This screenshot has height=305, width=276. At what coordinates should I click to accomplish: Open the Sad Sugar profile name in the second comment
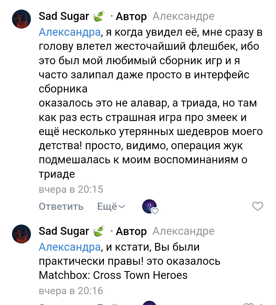tap(64, 231)
